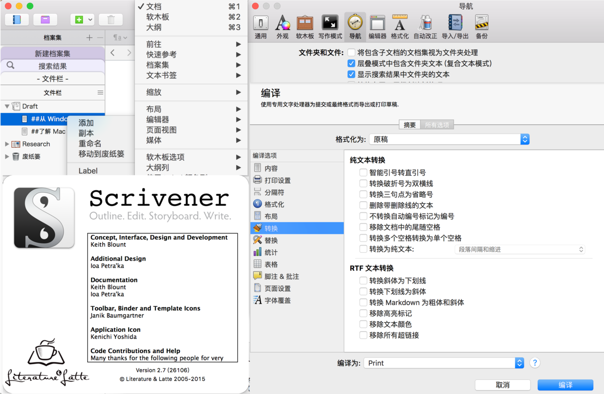This screenshot has width=604, height=394.
Task: Open the 段落间隔和缩进 dropdown
Action: pos(520,249)
